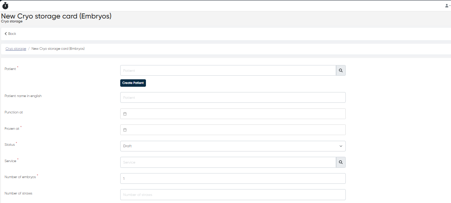Screen dimensions: 451x203
Task: Click the Patient name in english input
Action: pos(233,97)
